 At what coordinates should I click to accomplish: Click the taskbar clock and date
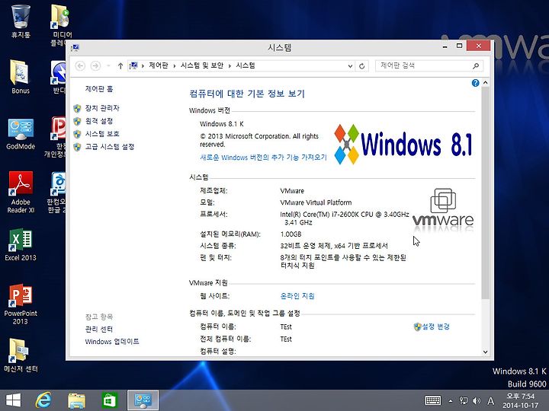point(521,401)
